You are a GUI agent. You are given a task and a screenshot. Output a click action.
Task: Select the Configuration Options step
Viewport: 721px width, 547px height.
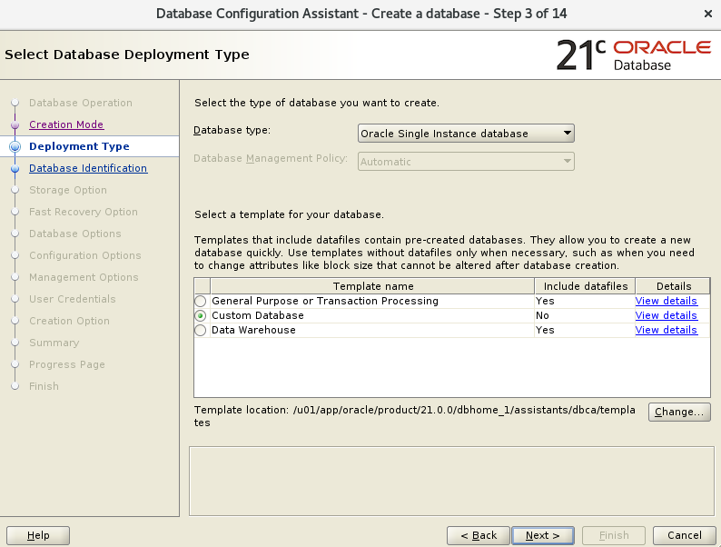85,255
